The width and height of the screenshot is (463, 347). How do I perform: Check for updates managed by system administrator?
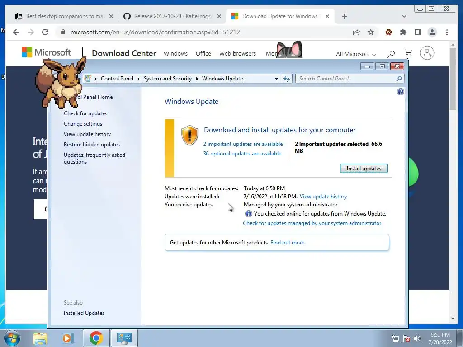tap(312, 223)
